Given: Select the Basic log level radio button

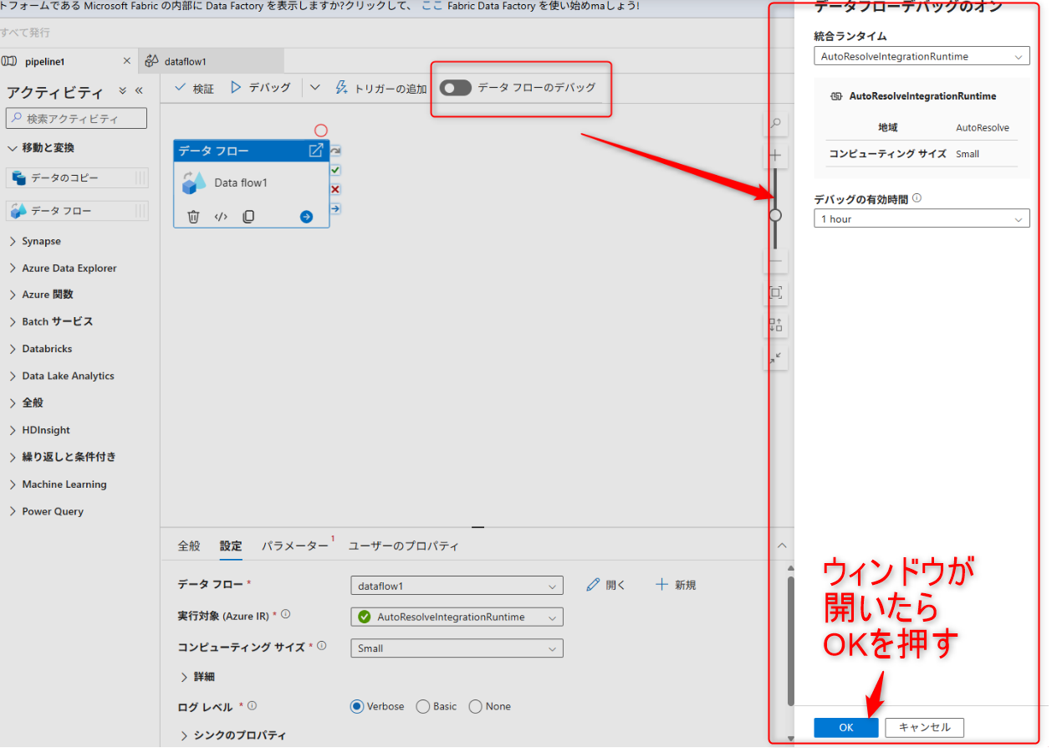Looking at the screenshot, I should click(x=425, y=706).
